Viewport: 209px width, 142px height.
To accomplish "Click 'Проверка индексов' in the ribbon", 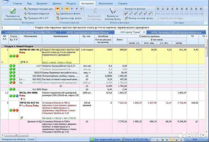I will tap(38, 14).
